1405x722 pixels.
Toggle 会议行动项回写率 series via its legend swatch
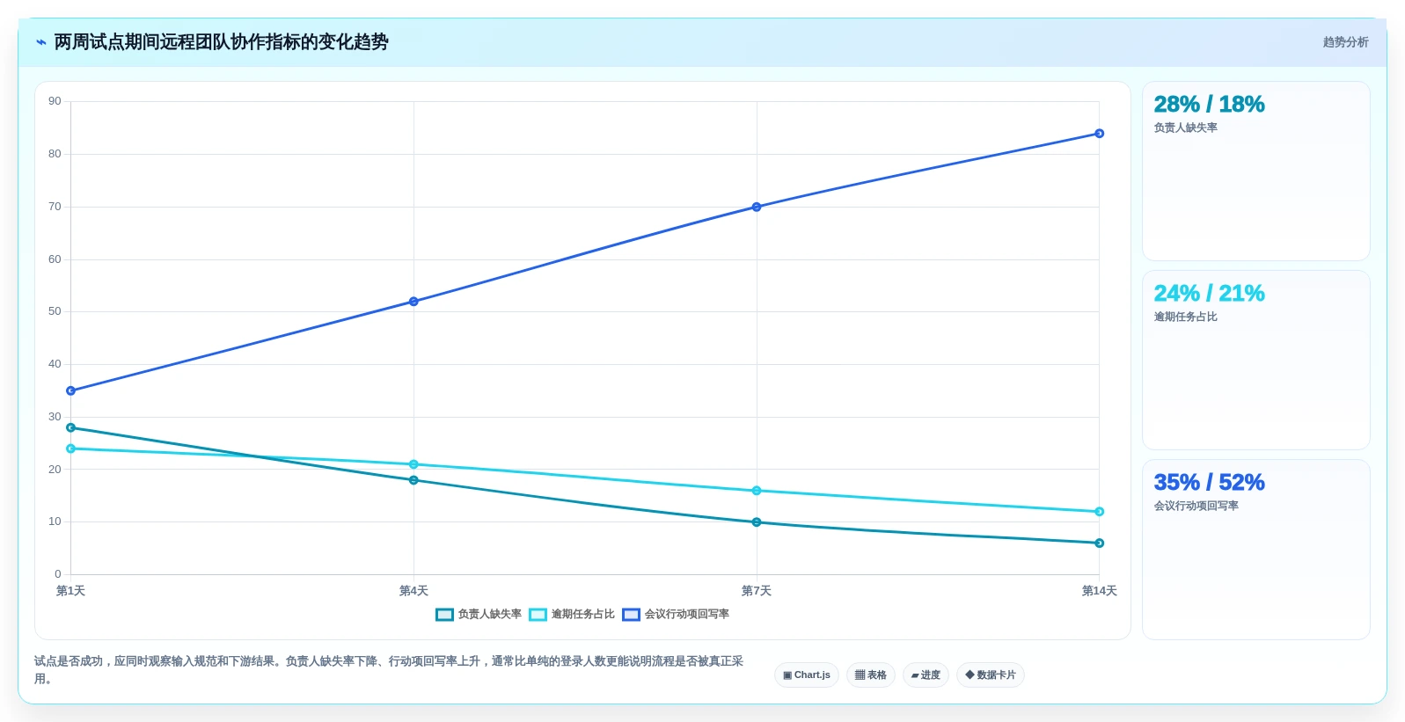pos(631,615)
